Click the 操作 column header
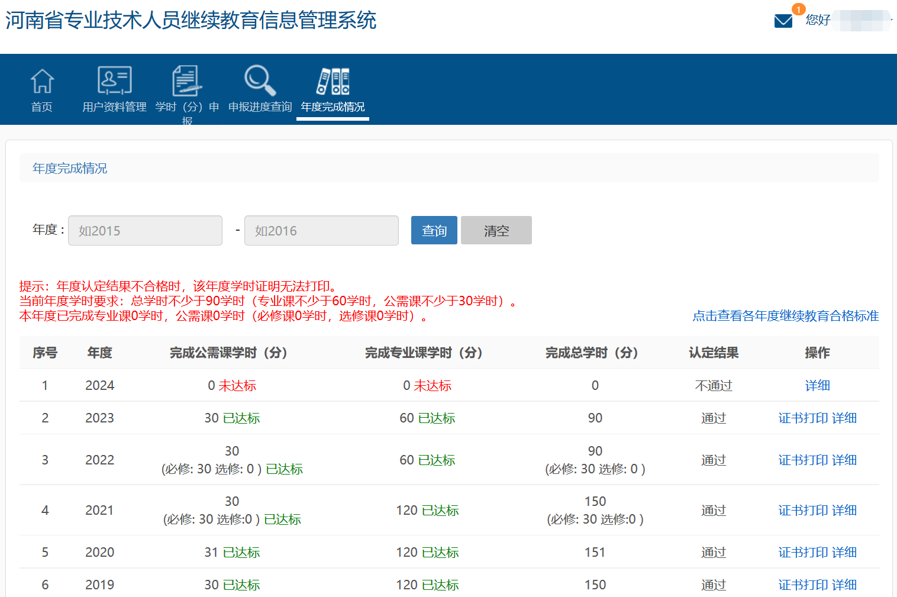897x597 pixels. [x=817, y=353]
